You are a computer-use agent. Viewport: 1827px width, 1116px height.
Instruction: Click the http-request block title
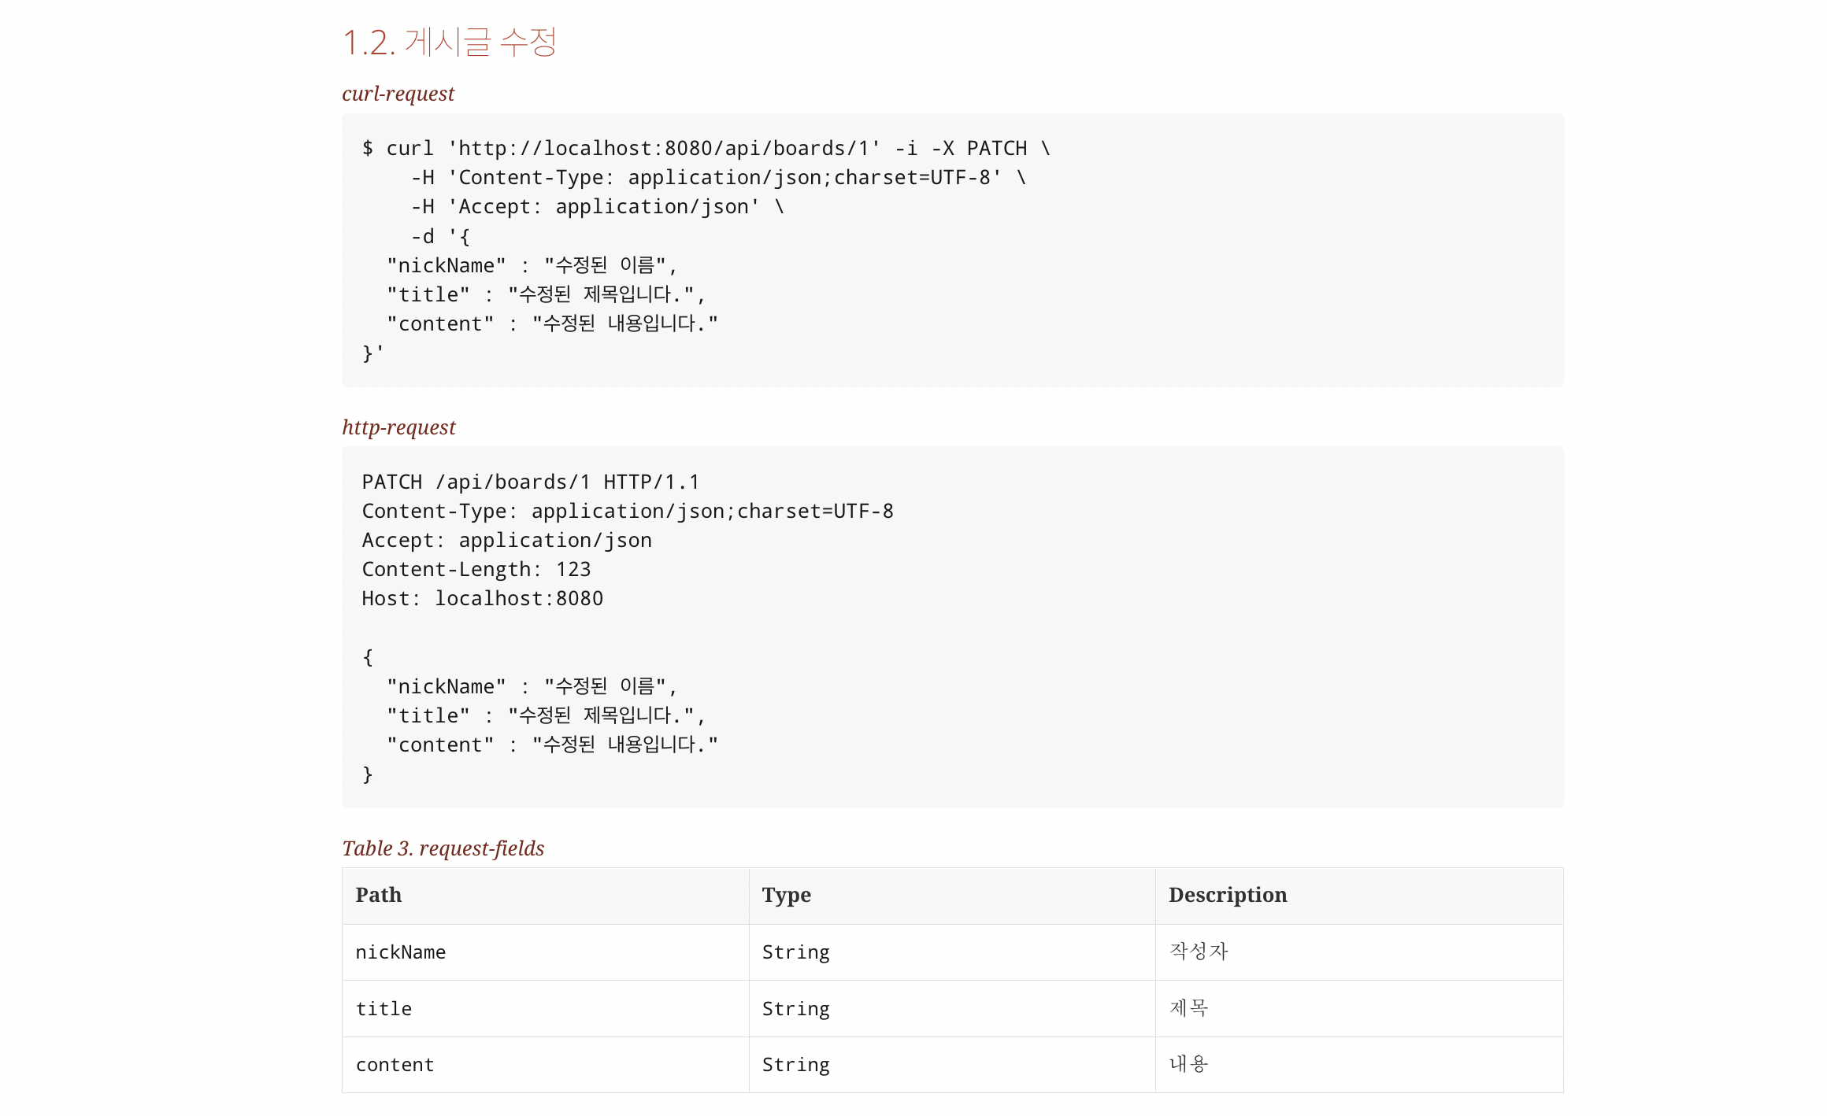[398, 427]
